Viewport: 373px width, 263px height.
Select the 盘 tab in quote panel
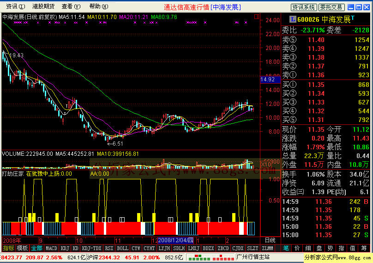pos(319,248)
